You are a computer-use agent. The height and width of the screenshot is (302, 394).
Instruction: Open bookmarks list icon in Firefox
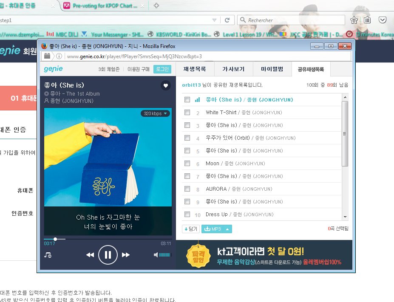pyautogui.click(x=367, y=20)
